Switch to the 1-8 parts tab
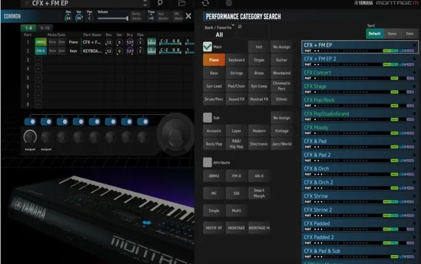Screen dimensions: 421x264 click(29, 28)
